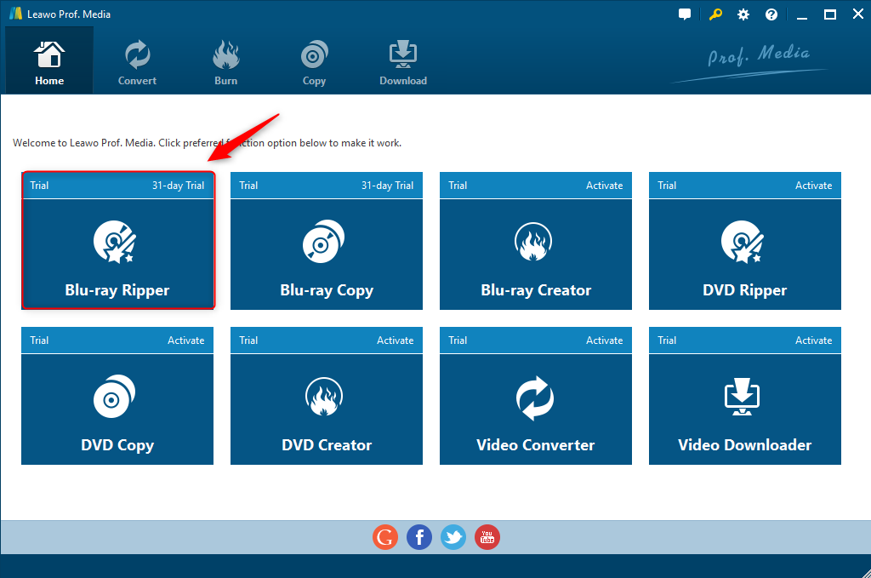871x578 pixels.
Task: Open the Download tab
Action: click(x=403, y=61)
